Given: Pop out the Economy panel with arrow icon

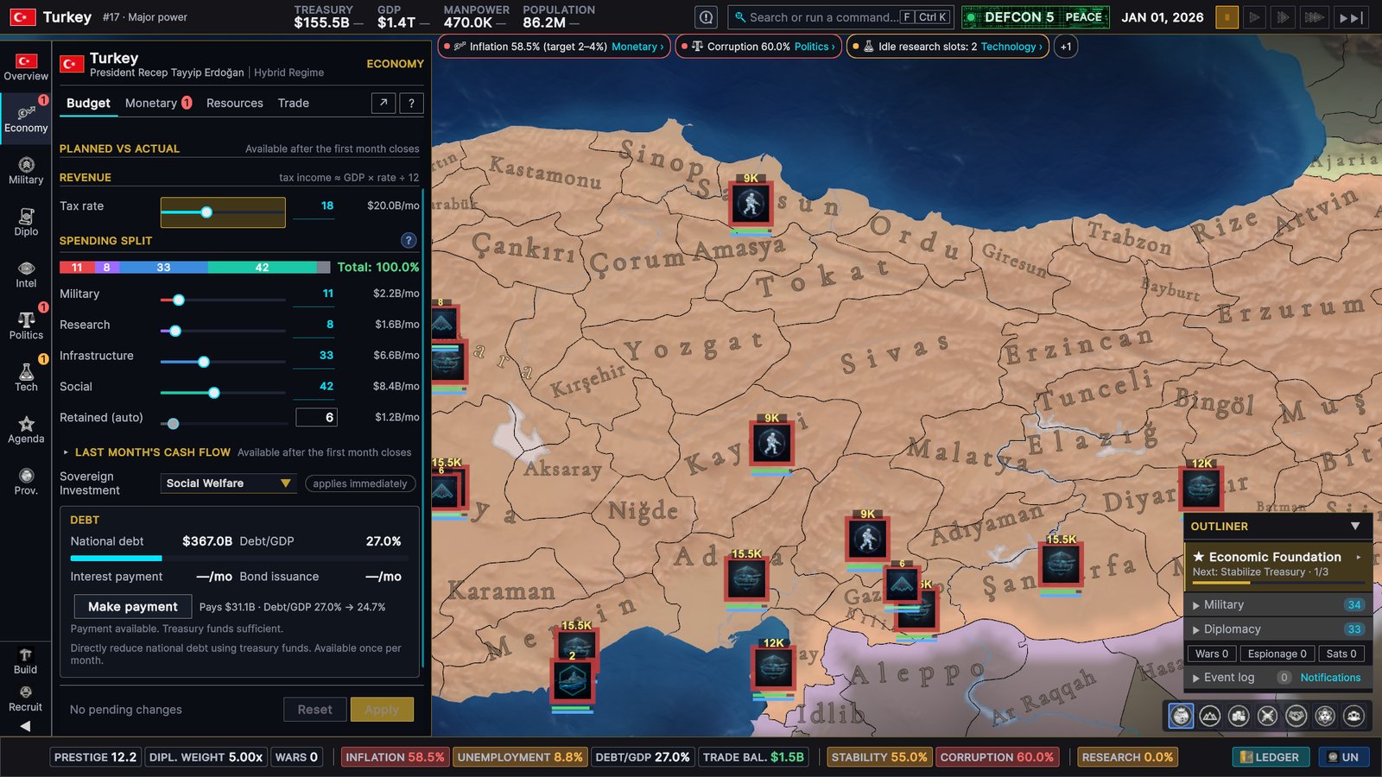Looking at the screenshot, I should click(384, 104).
